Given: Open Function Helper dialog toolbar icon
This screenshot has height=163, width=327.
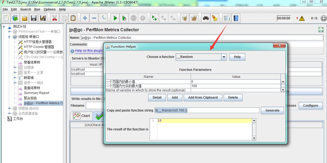Looking at the screenshot, I should click(x=227, y=18).
